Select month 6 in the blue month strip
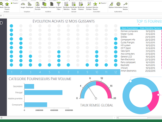The image size is (162, 122). [59, 72]
